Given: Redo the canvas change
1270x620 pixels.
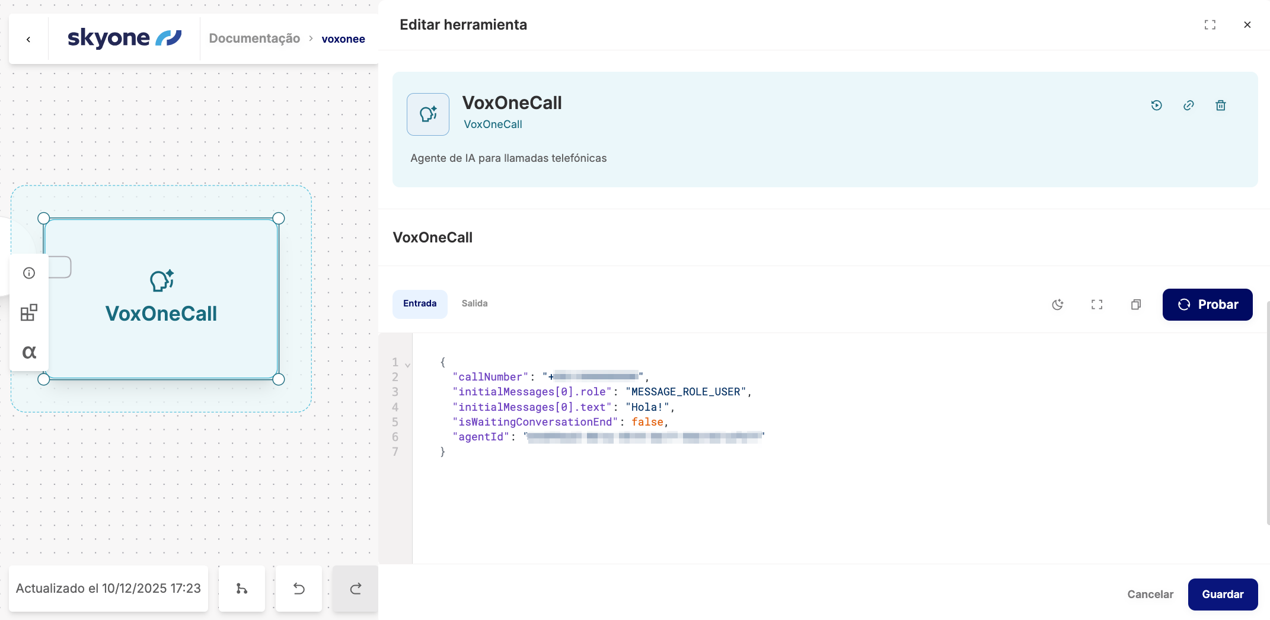Looking at the screenshot, I should click(x=355, y=589).
